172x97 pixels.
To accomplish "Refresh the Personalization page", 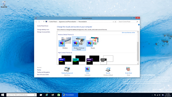I will 115,22.
